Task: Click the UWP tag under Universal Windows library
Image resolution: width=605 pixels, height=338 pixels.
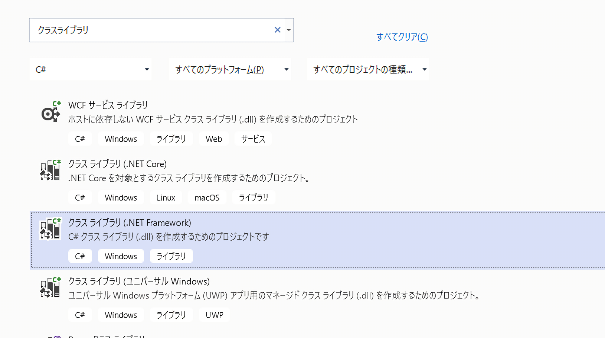Action: (215, 315)
